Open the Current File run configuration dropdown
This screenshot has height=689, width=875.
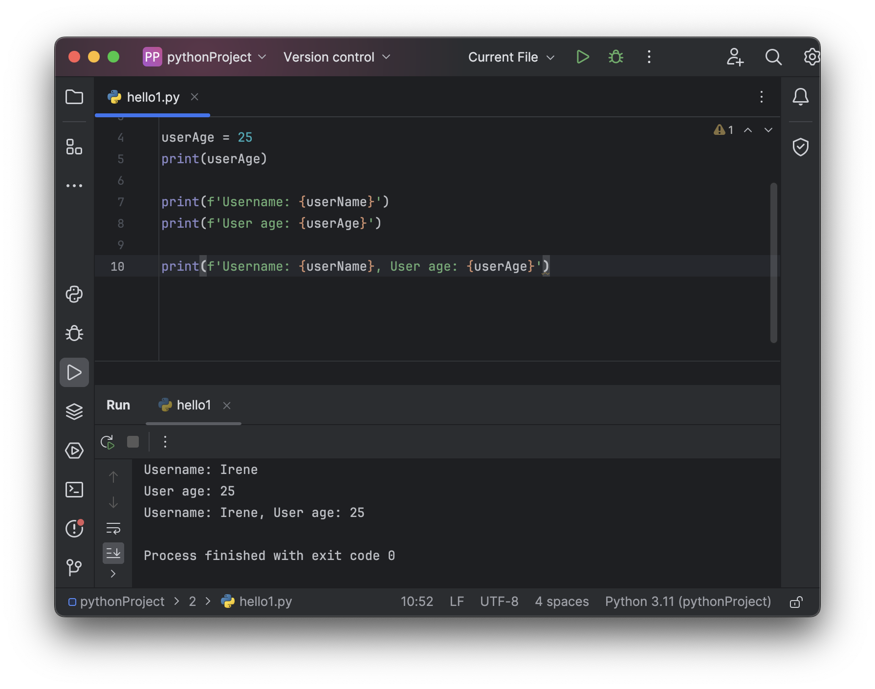(x=511, y=57)
